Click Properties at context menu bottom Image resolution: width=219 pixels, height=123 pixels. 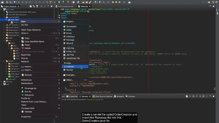[x=40, y=117]
